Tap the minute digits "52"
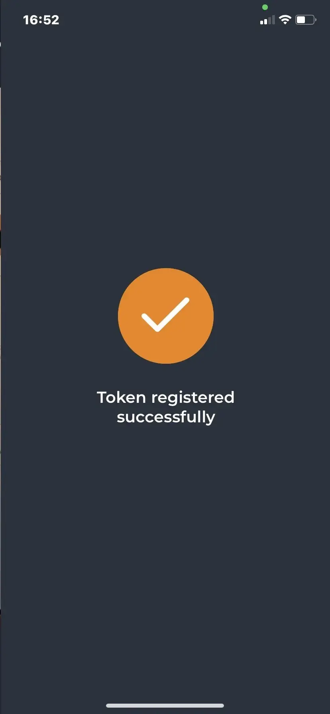The height and width of the screenshot is (714, 330). (51, 20)
